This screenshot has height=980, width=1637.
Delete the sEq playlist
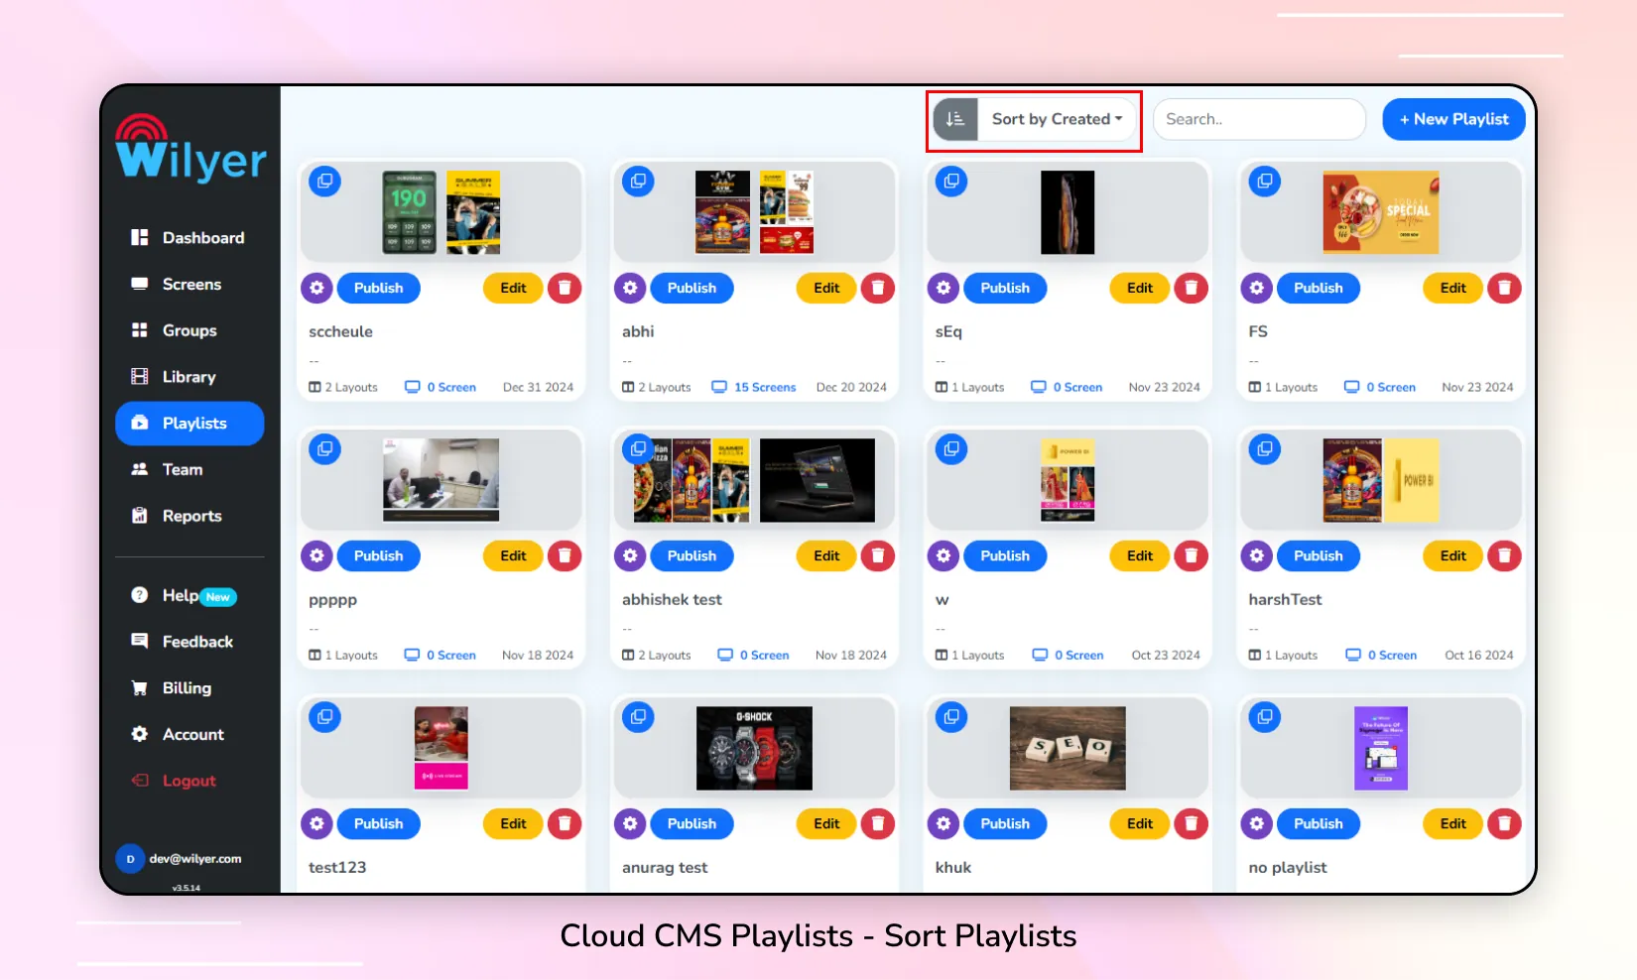tap(1192, 289)
